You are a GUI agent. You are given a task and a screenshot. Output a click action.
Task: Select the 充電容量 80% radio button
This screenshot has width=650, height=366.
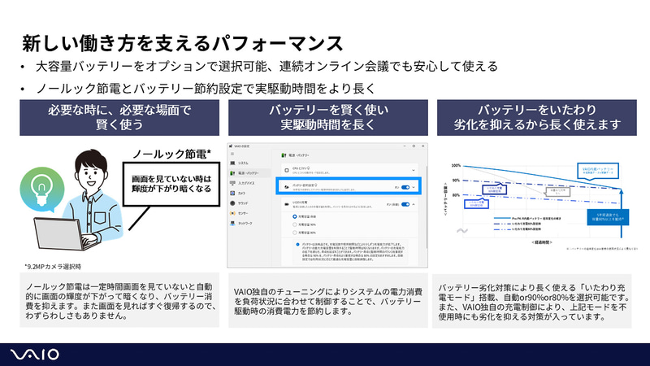pyautogui.click(x=295, y=233)
